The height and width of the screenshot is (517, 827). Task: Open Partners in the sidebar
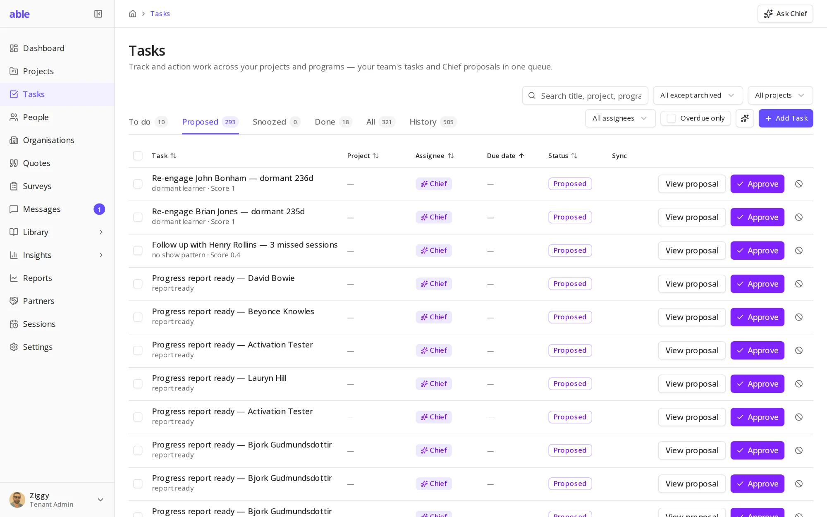pyautogui.click(x=57, y=301)
